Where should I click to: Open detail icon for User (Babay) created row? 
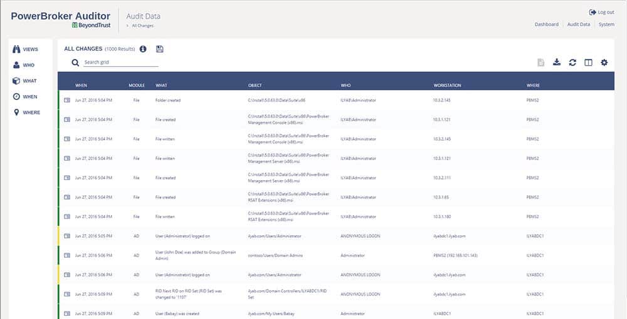(67, 313)
